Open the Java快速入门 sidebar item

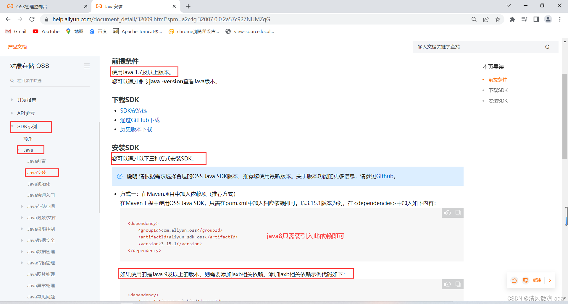click(x=41, y=195)
